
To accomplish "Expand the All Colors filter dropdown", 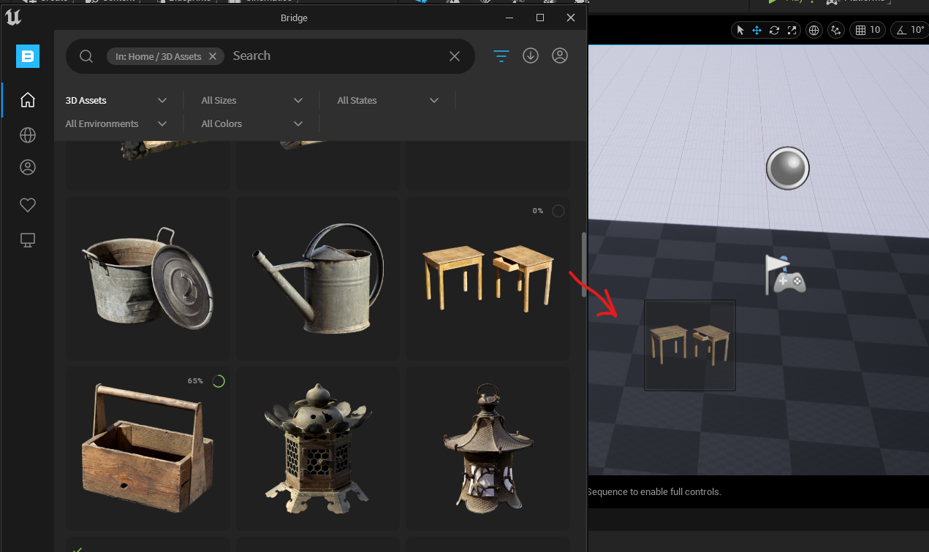I will point(251,123).
